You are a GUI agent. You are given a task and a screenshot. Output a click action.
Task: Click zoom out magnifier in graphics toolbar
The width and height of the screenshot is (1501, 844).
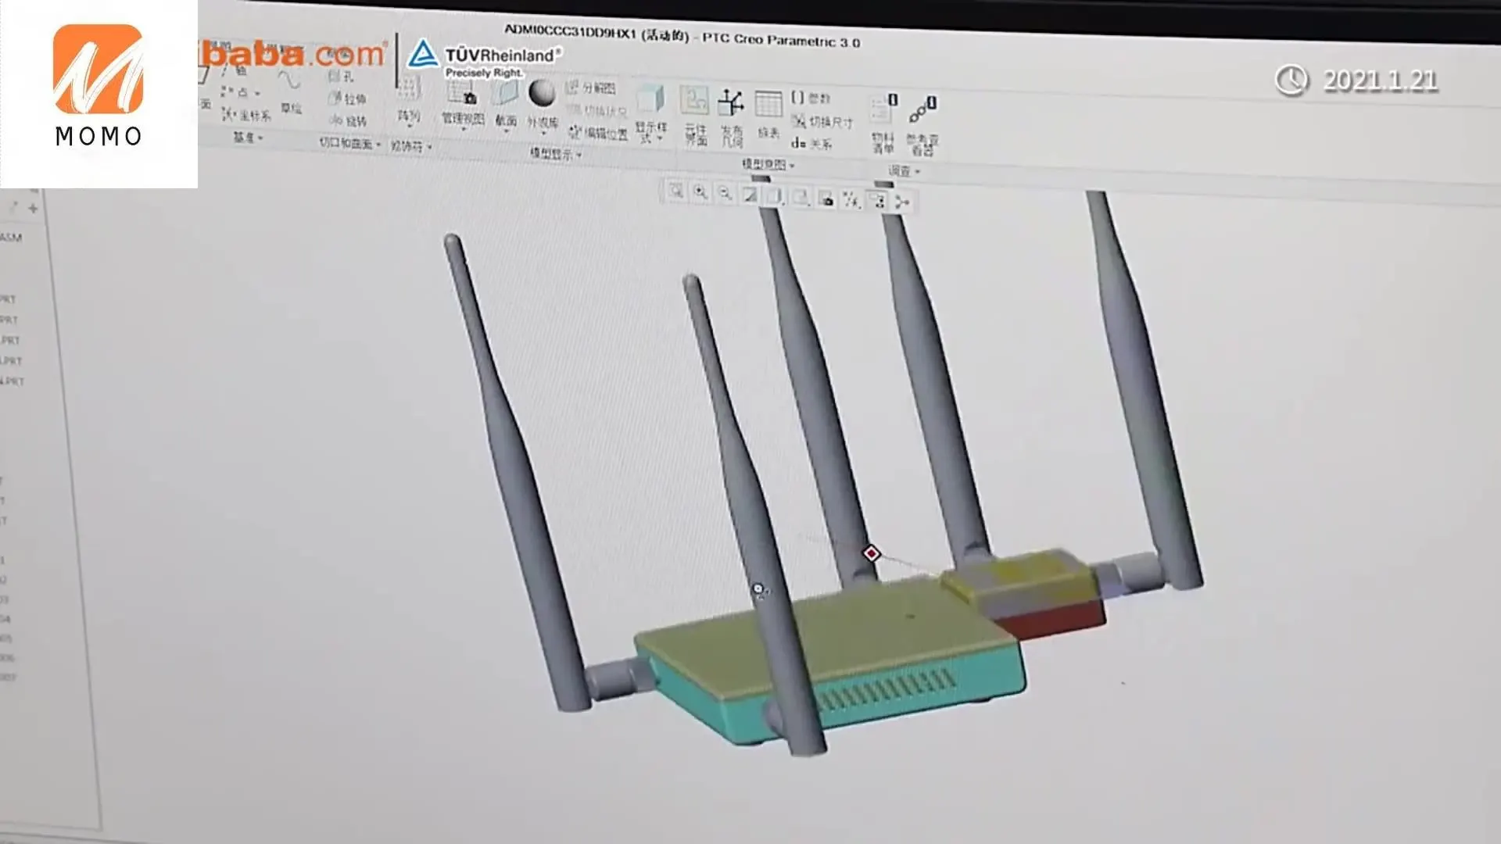(725, 193)
